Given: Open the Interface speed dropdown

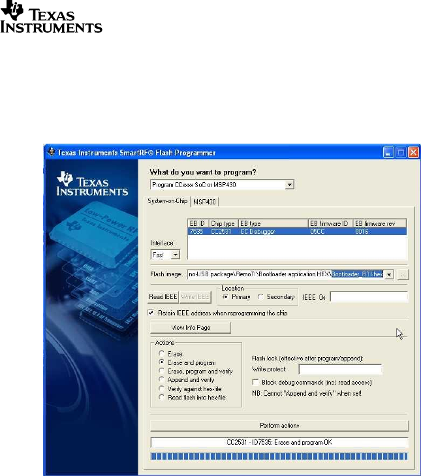Looking at the screenshot, I should point(175,255).
